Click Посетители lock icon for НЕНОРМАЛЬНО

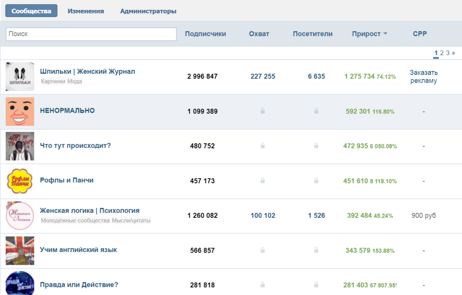(x=316, y=111)
